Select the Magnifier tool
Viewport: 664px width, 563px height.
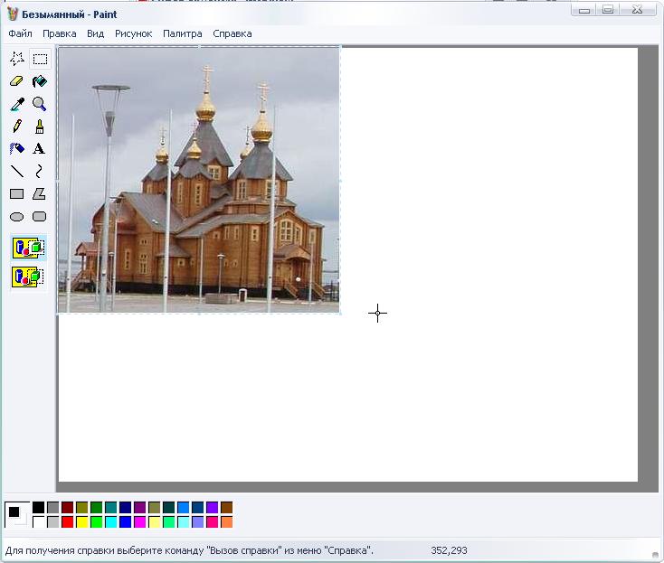pos(39,104)
